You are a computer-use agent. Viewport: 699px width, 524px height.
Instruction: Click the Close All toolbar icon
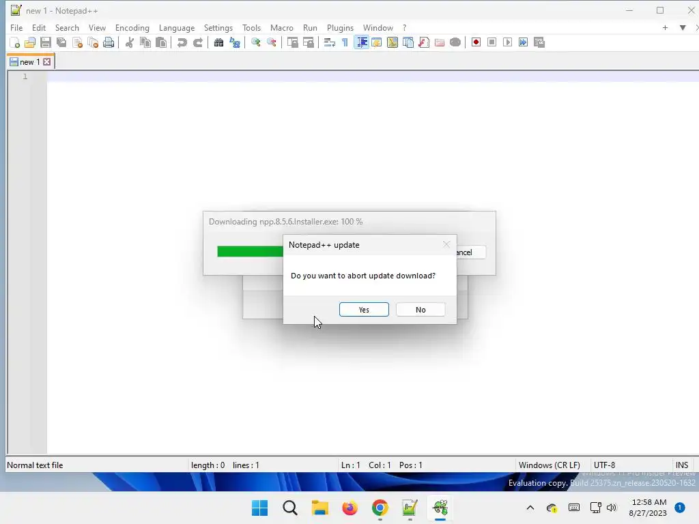(x=93, y=42)
